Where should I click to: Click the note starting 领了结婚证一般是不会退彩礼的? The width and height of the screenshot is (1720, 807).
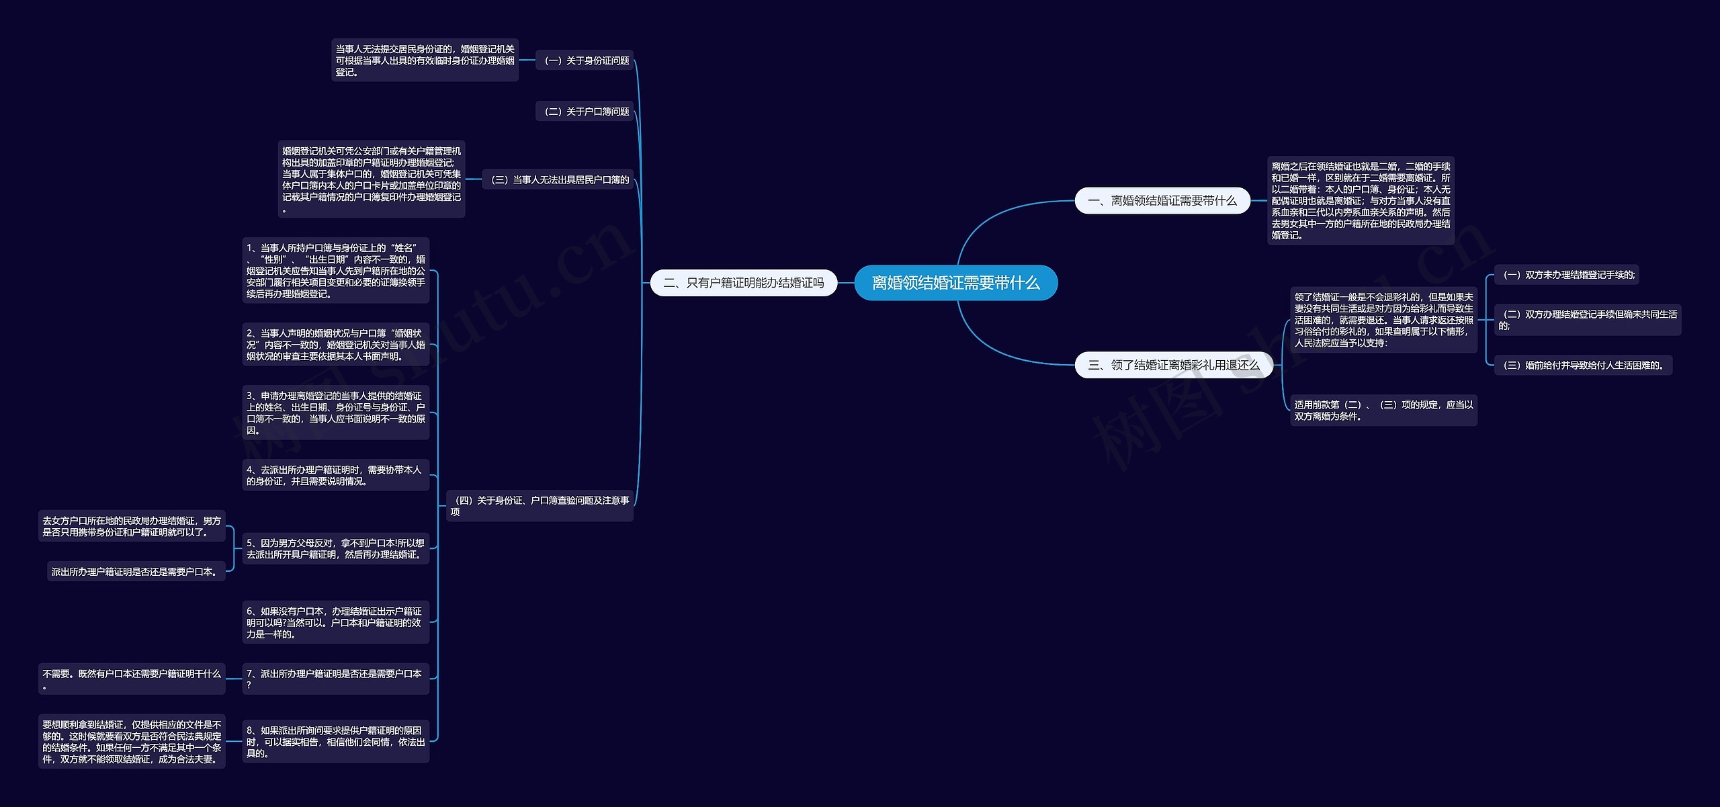[x=1383, y=320]
